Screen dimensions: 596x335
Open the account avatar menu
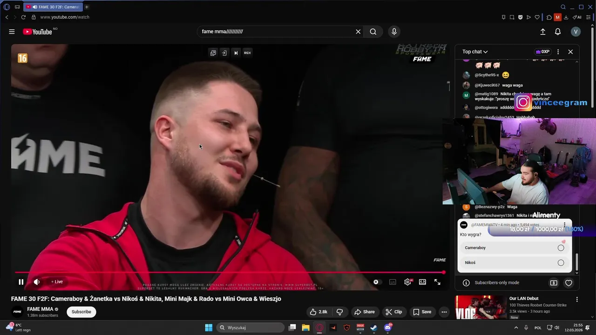coord(576,32)
